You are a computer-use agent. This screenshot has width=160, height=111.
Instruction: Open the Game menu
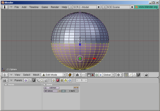[x=44, y=7]
